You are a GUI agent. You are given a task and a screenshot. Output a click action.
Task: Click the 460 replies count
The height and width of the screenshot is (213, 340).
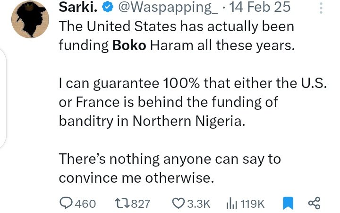click(85, 204)
